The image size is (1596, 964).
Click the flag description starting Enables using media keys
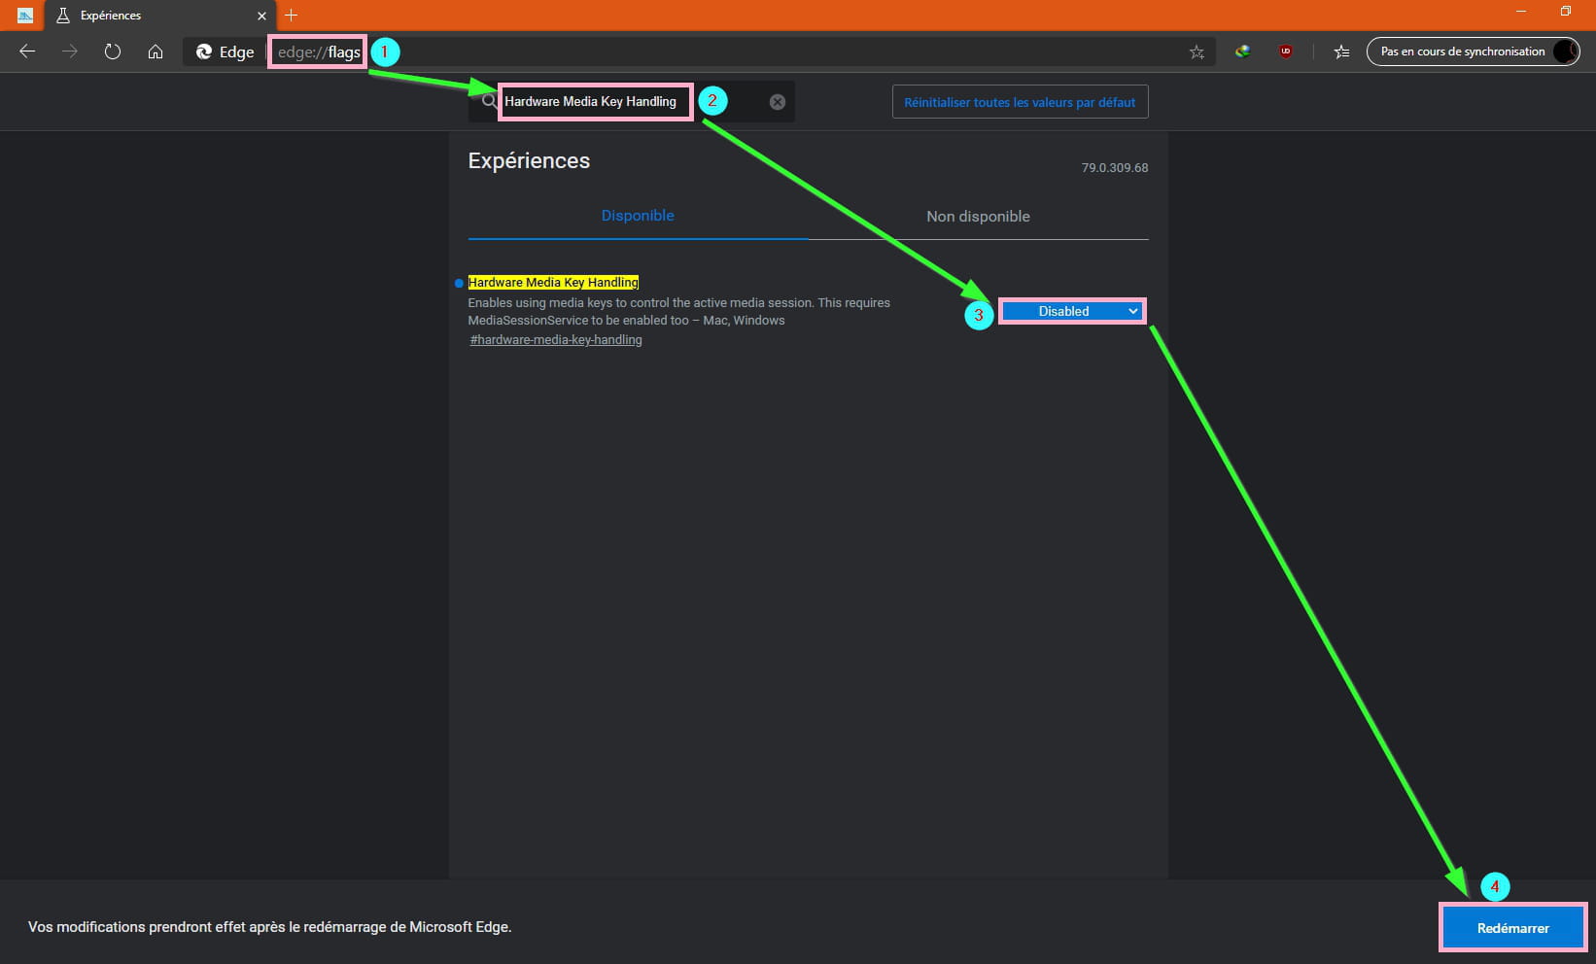point(678,312)
